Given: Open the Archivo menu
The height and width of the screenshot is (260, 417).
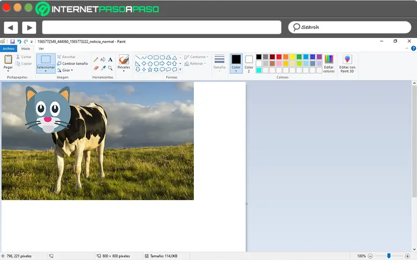Looking at the screenshot, I should pyautogui.click(x=8, y=48).
